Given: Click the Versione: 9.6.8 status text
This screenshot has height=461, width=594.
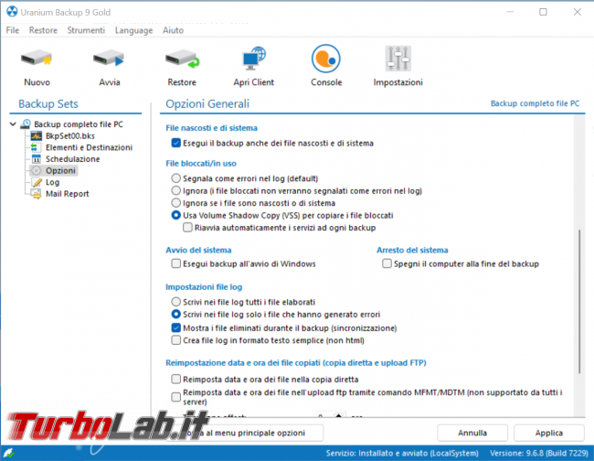Looking at the screenshot, I should point(538,453).
